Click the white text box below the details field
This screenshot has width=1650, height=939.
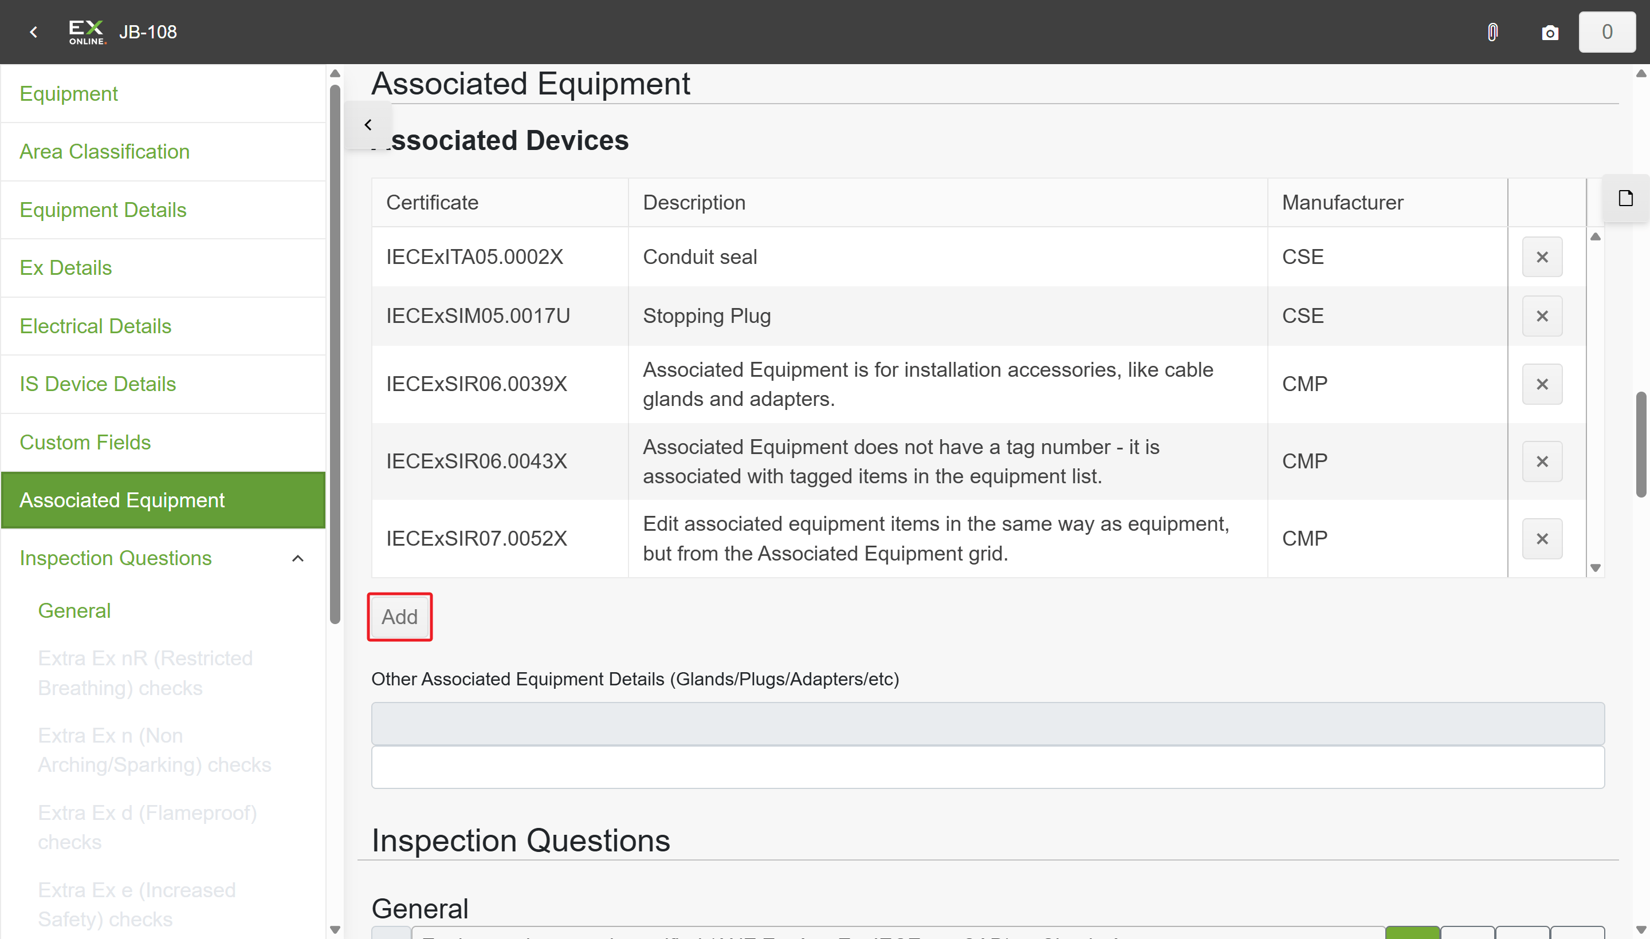click(987, 767)
